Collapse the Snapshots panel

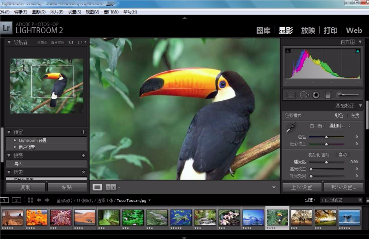(x=9, y=155)
